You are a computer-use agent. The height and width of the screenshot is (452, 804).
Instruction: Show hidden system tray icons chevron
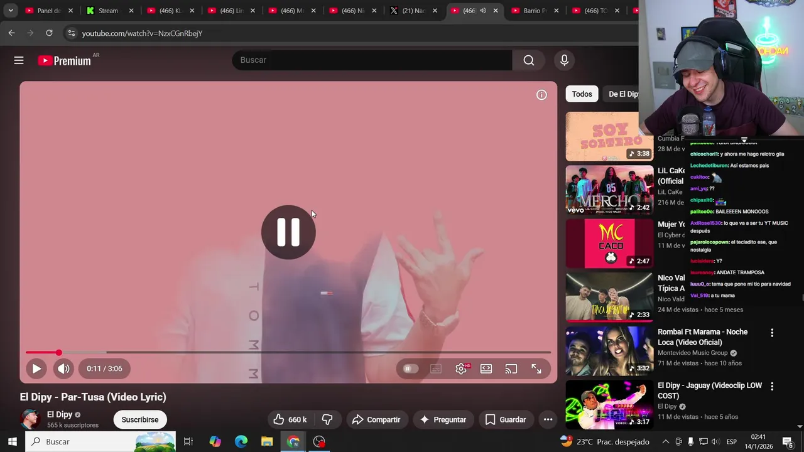tap(666, 441)
